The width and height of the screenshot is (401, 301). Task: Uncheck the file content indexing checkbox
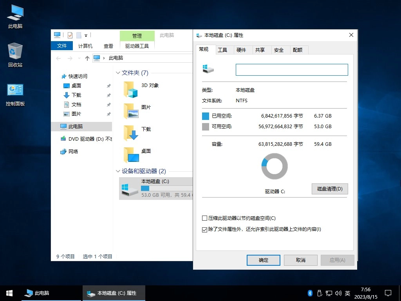click(204, 229)
